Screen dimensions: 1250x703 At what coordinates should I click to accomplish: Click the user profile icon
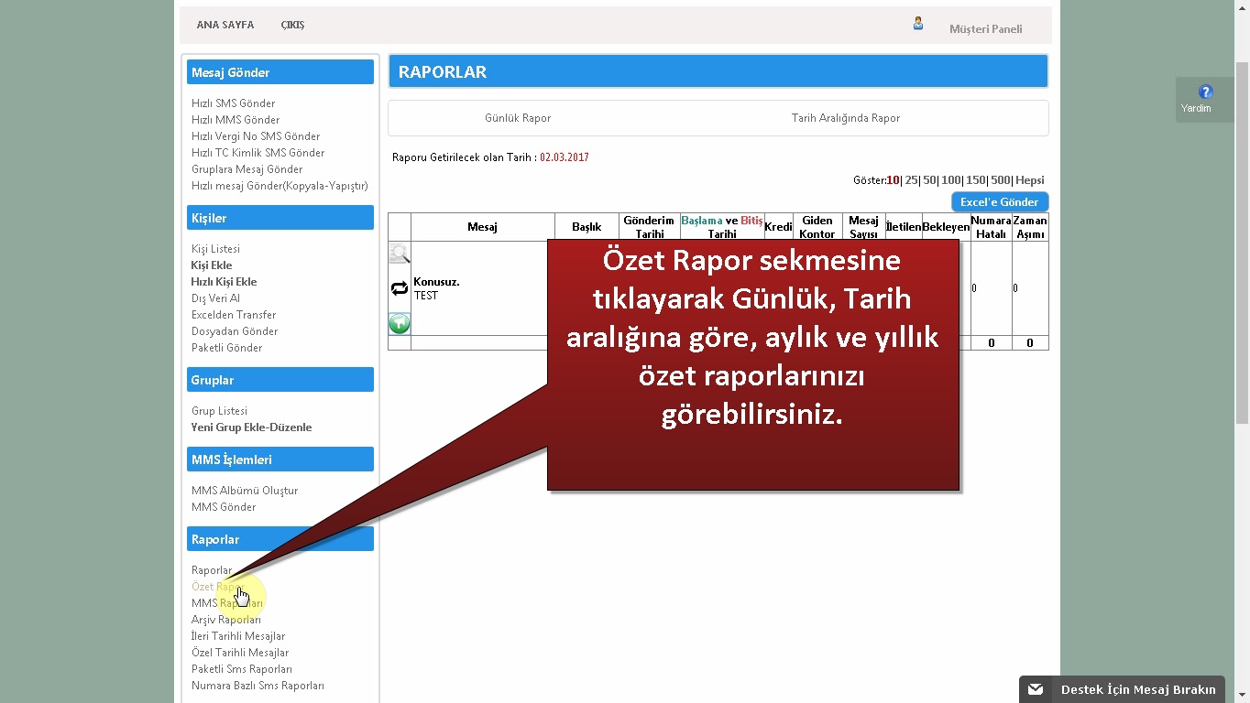[x=917, y=24]
